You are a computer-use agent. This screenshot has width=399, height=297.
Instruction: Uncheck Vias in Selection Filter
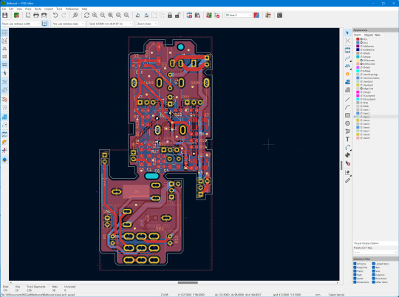(374, 271)
